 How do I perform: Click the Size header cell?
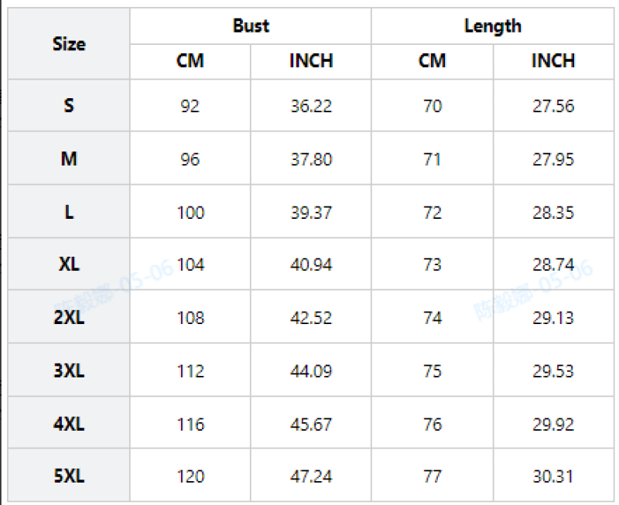[x=69, y=44]
